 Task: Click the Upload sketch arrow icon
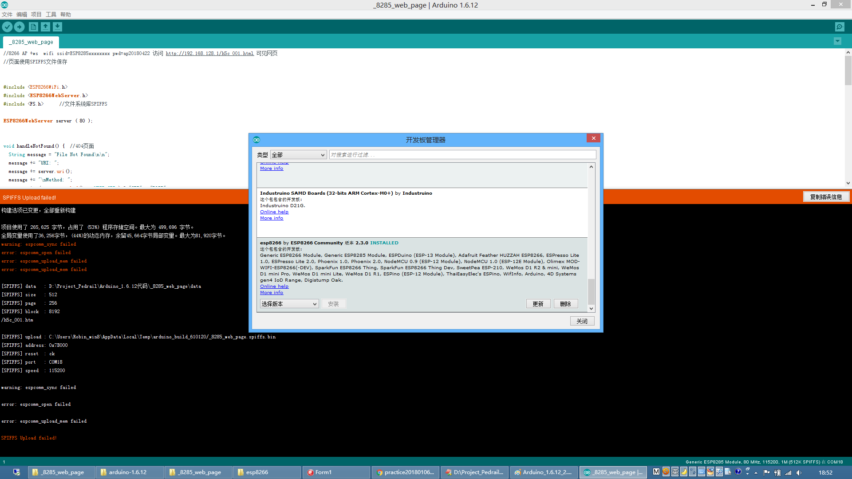point(20,27)
